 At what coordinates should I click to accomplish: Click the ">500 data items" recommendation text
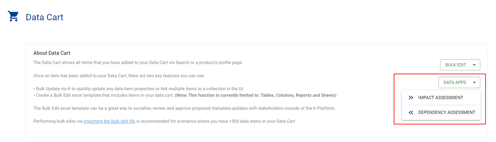pyautogui.click(x=216, y=121)
